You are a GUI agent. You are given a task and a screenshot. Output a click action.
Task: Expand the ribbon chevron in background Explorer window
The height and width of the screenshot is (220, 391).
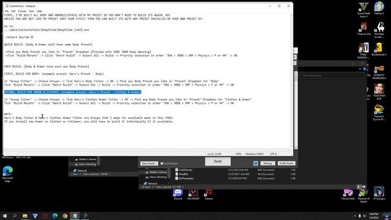tap(360, 69)
